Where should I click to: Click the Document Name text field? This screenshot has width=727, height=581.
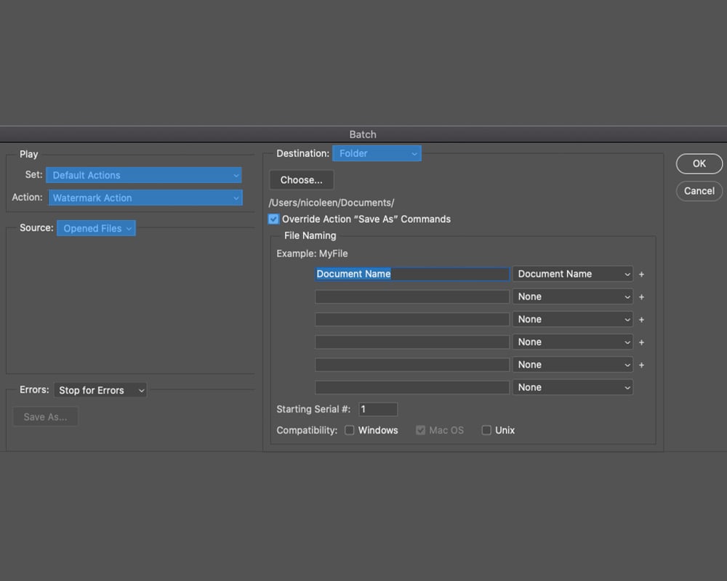click(x=412, y=274)
